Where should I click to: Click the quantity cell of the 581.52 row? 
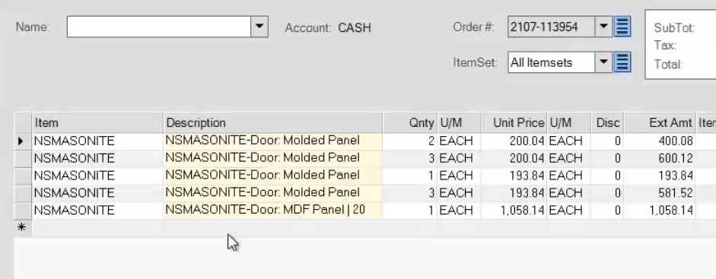click(x=410, y=193)
